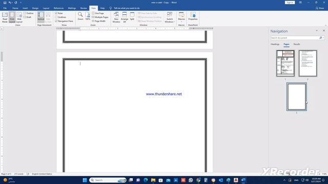The height and width of the screenshot is (184, 328).
Task: Show Results tab in Navigation pane
Action: 297,44
